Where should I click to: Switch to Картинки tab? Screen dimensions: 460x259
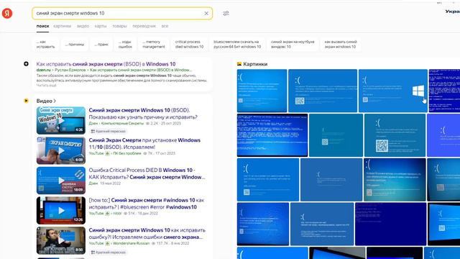coord(63,26)
